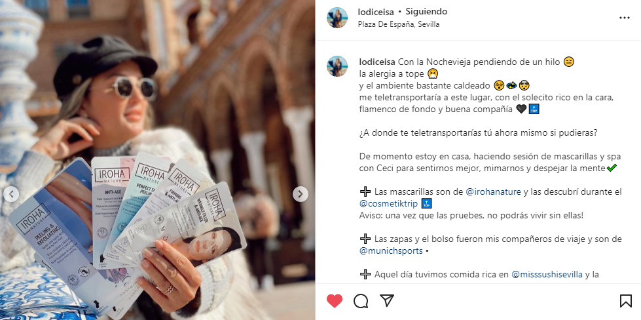This screenshot has height=320, width=641.
Task: Click the post photo of Iroha face masks
Action: pos(157,160)
